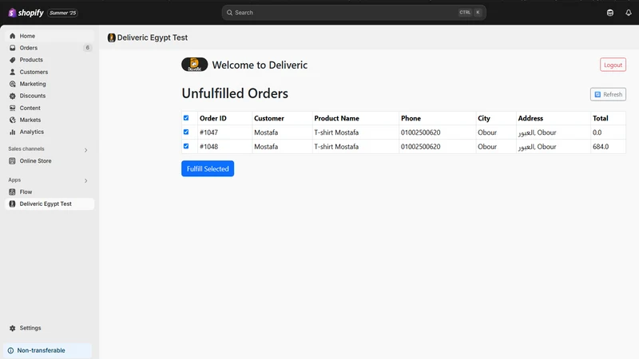Open Settings label in sidebar

30,328
